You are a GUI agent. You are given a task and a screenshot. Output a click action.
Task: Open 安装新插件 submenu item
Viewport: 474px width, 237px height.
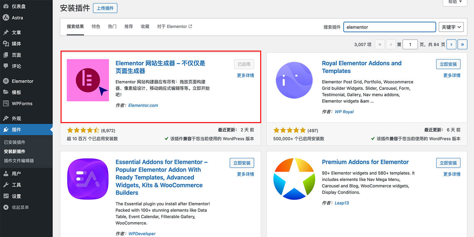tap(15, 151)
